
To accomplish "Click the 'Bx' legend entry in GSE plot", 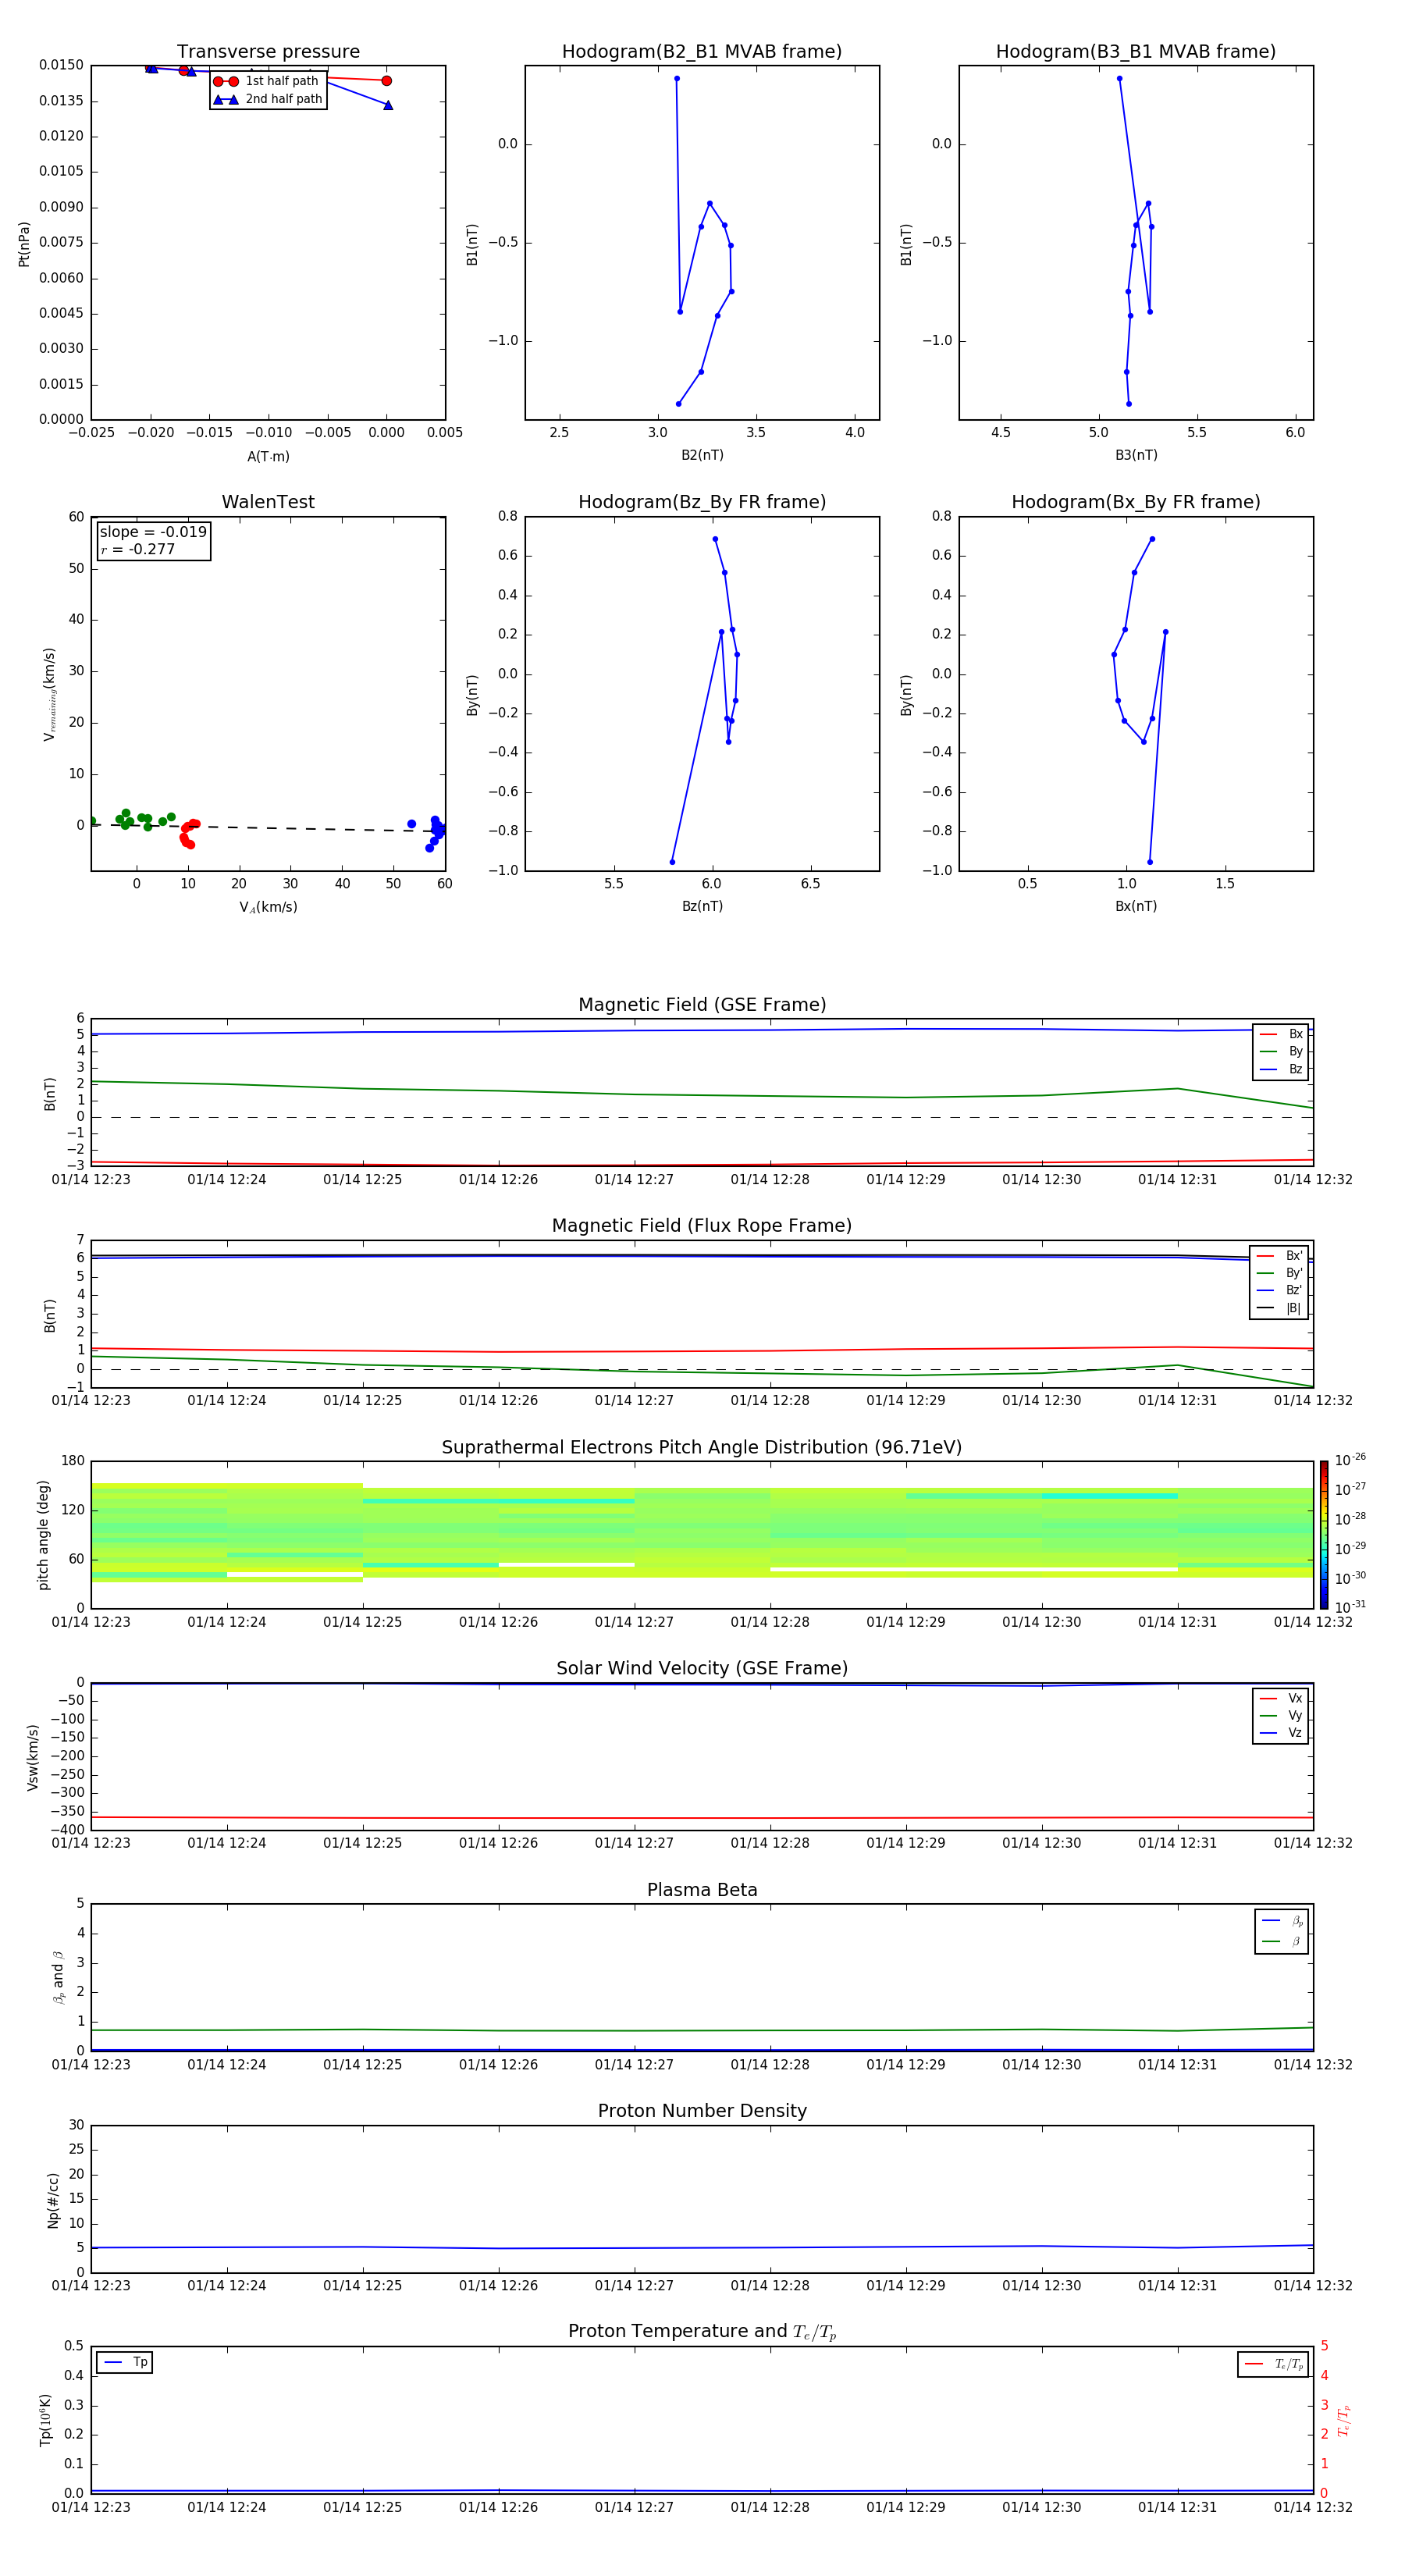I will [x=1281, y=1034].
